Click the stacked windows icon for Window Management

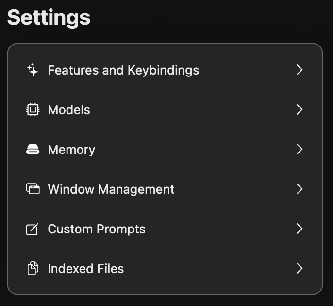(33, 189)
